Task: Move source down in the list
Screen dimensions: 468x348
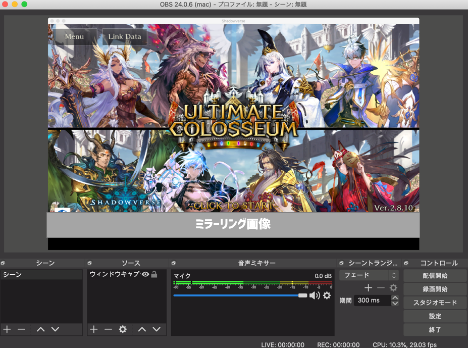Action: [157, 329]
